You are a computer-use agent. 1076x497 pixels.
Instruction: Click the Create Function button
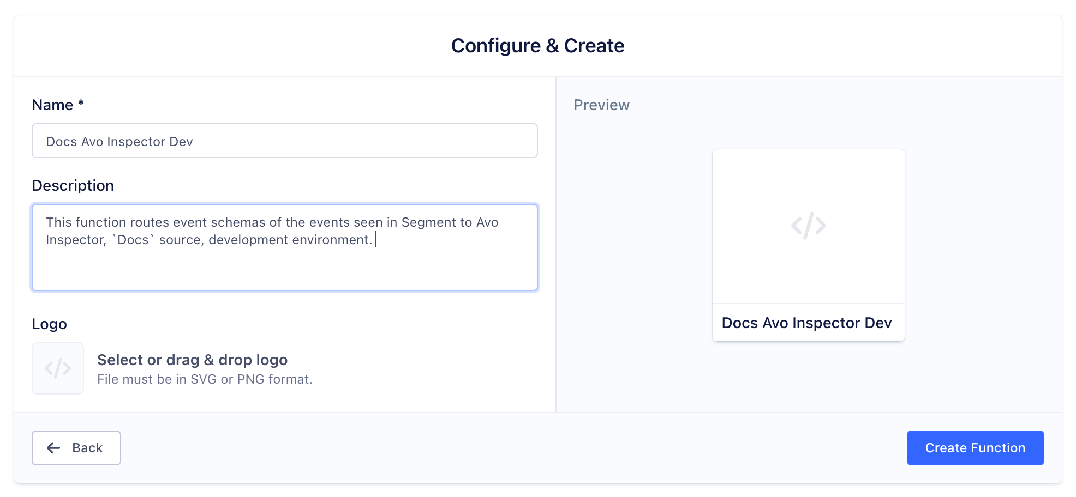pos(975,447)
